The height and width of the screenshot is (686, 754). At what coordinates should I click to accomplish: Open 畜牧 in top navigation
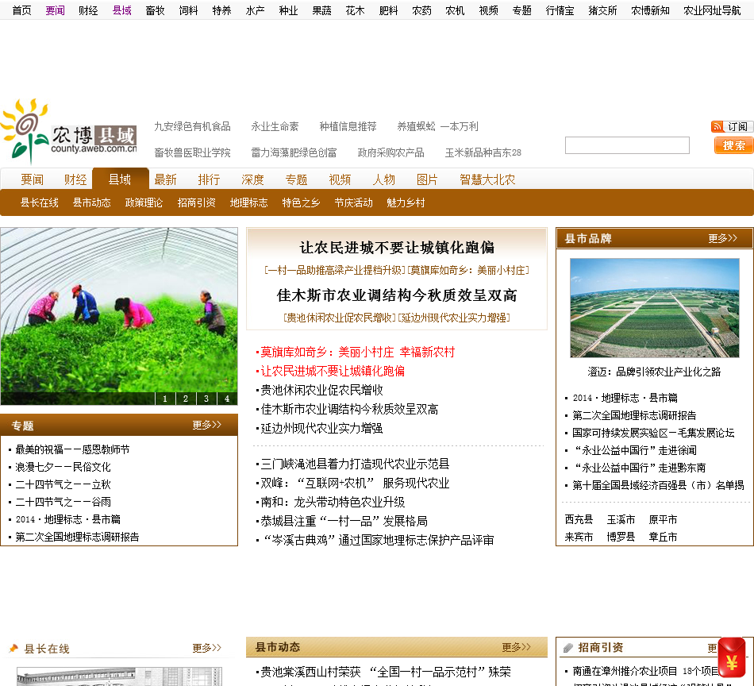[x=155, y=10]
